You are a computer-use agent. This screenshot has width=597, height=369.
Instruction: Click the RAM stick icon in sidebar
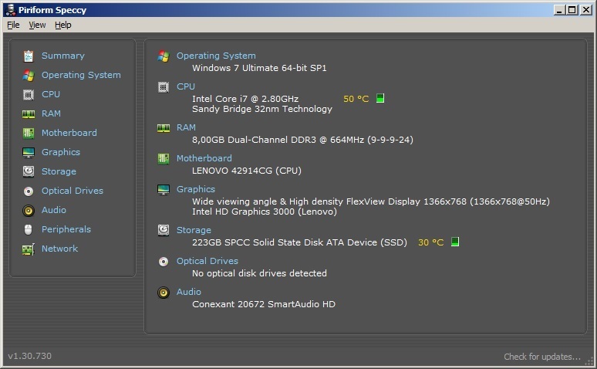29,114
